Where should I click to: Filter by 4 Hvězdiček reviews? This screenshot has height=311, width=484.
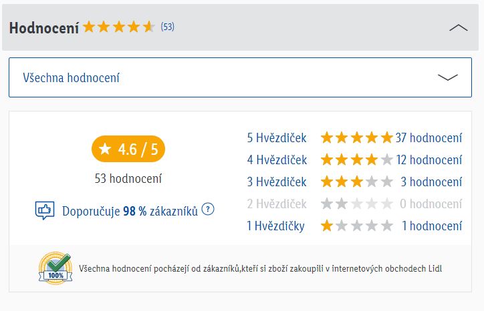277,160
